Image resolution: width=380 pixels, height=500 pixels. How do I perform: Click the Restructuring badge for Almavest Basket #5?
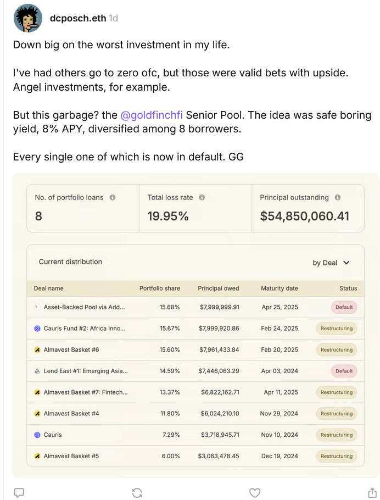pyautogui.click(x=336, y=456)
